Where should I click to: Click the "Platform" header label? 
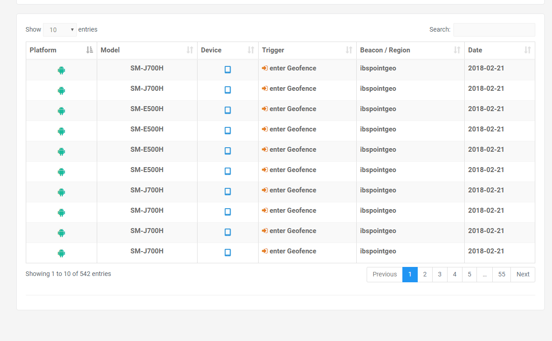coord(43,50)
